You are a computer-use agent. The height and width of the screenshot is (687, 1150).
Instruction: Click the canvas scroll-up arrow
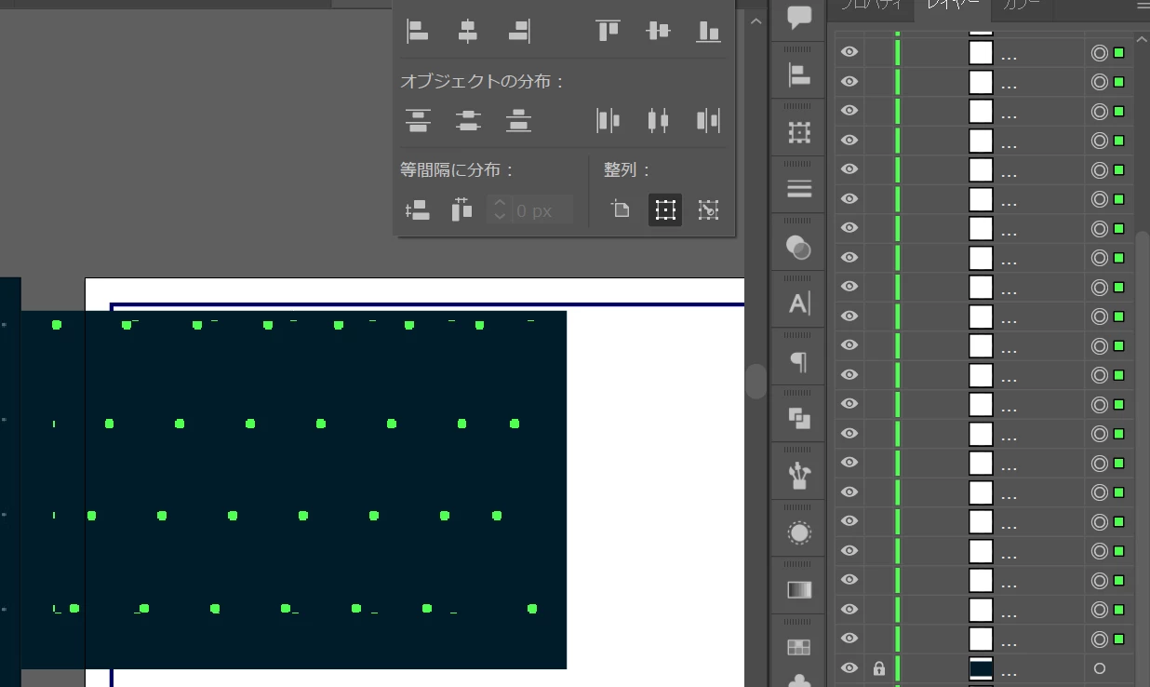[756, 21]
